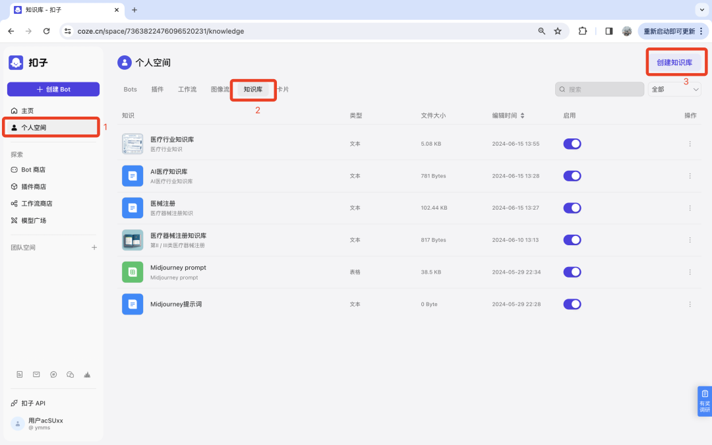Toggle enable switch for Midjourney prompt
712x445 pixels.
pos(572,272)
